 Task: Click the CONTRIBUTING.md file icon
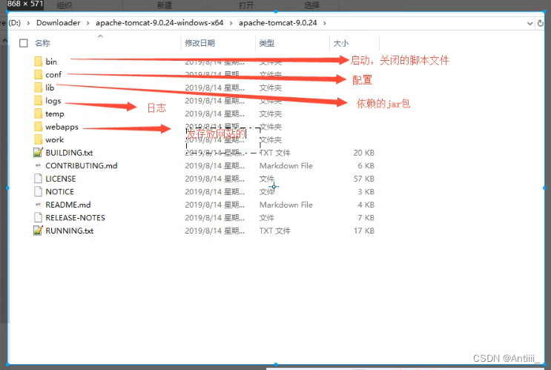[x=38, y=165]
